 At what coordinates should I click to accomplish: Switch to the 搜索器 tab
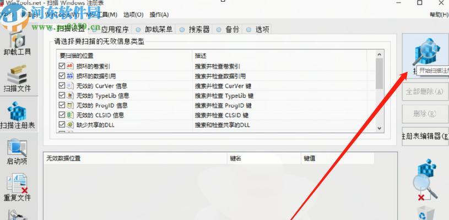pos(194,29)
